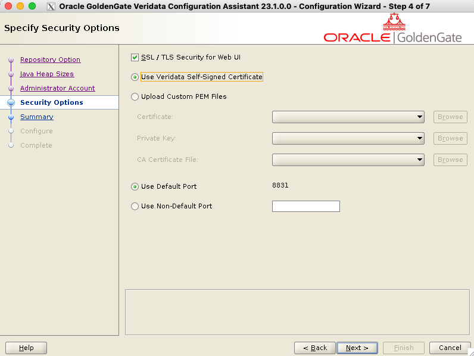This screenshot has width=474, height=356.
Task: Click the X11 window title icon
Action: 51,7
